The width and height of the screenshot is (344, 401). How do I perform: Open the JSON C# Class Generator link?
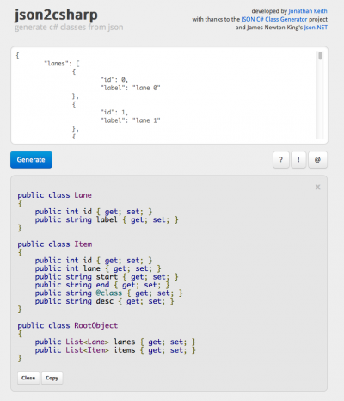274,20
